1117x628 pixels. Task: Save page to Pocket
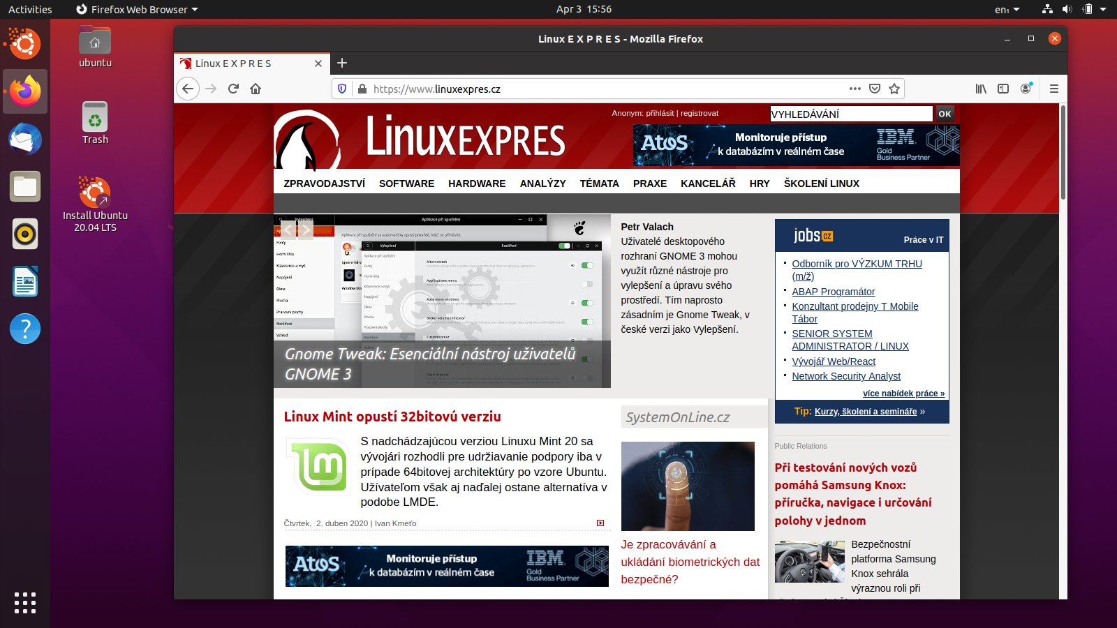[875, 89]
